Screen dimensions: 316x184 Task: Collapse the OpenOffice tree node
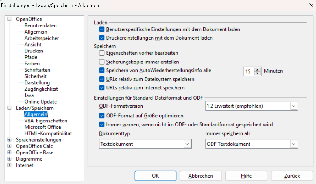click(10, 19)
